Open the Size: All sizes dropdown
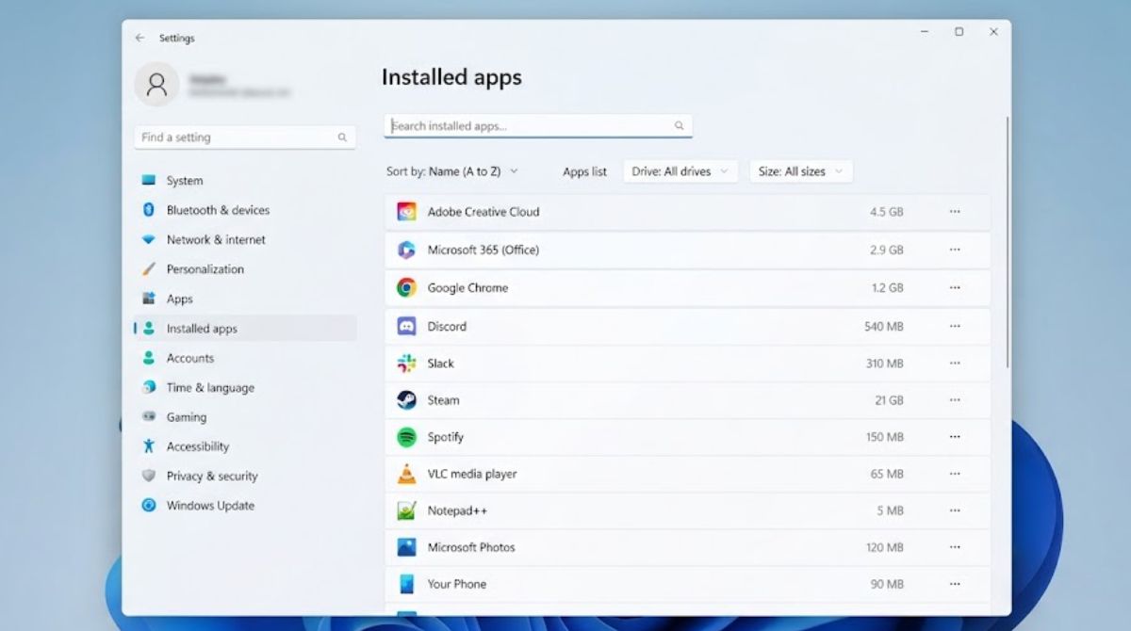 801,171
